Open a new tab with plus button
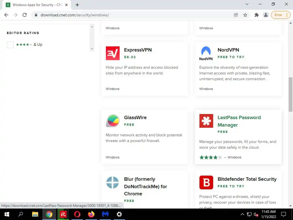The image size is (293, 220). pos(77,5)
